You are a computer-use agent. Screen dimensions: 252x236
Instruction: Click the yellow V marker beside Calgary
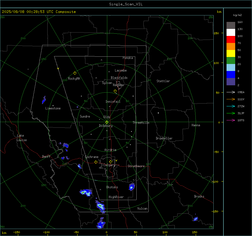pos(116,161)
